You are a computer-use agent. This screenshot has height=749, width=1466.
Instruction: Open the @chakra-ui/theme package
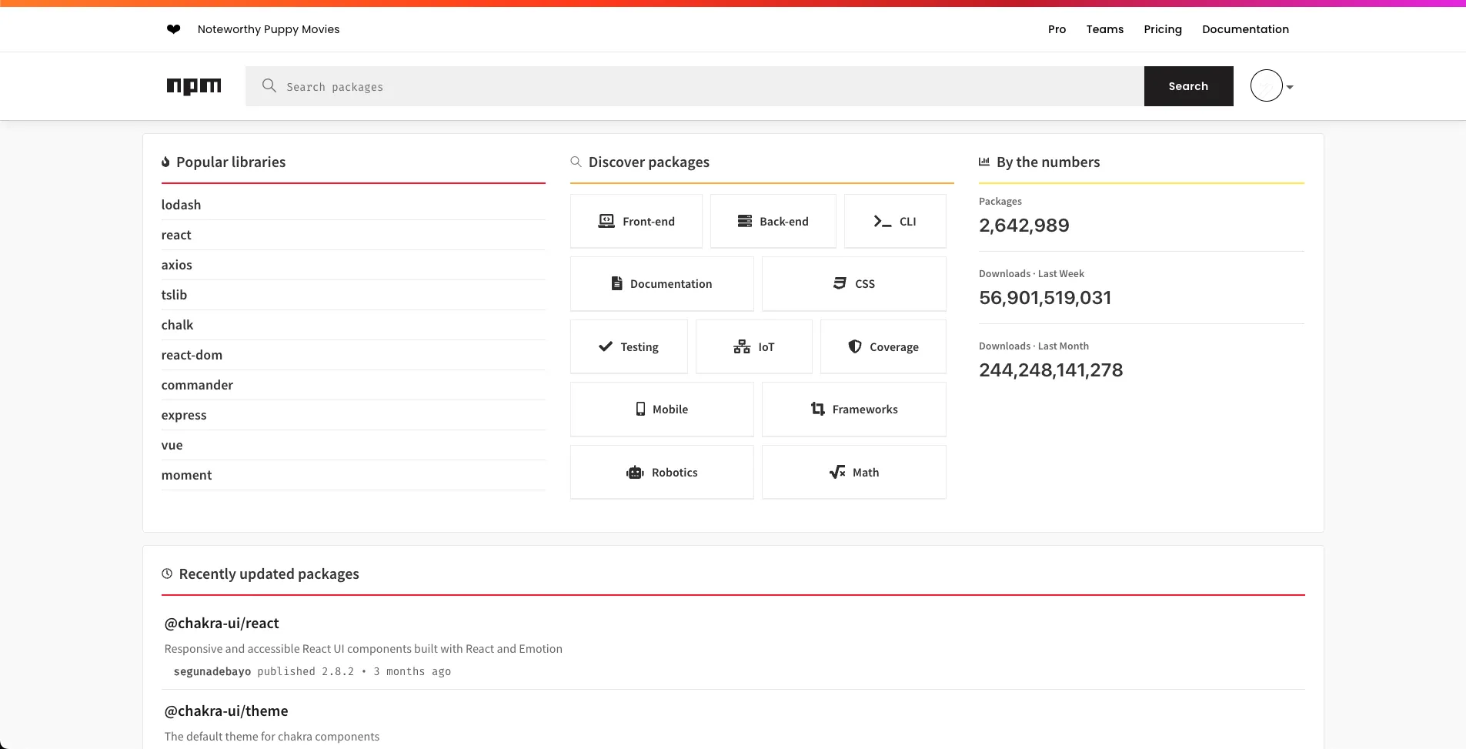(x=226, y=711)
